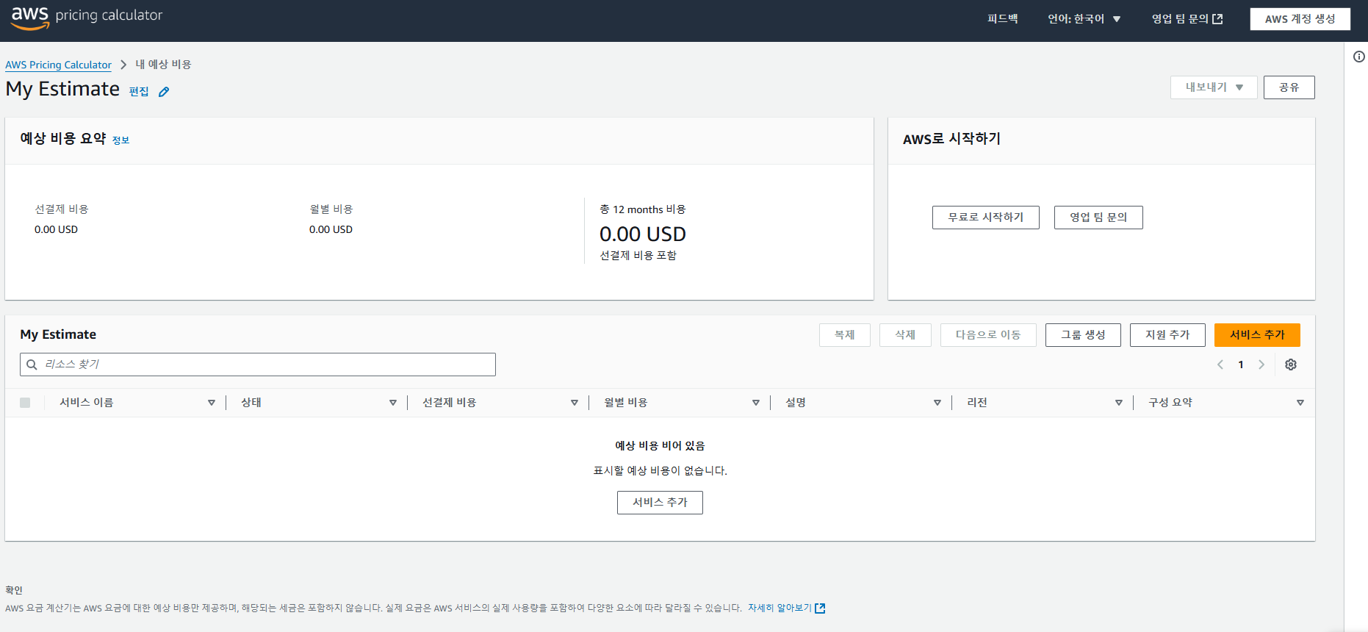The width and height of the screenshot is (1368, 632).
Task: Open table preferences gear icon
Action: tap(1291, 365)
